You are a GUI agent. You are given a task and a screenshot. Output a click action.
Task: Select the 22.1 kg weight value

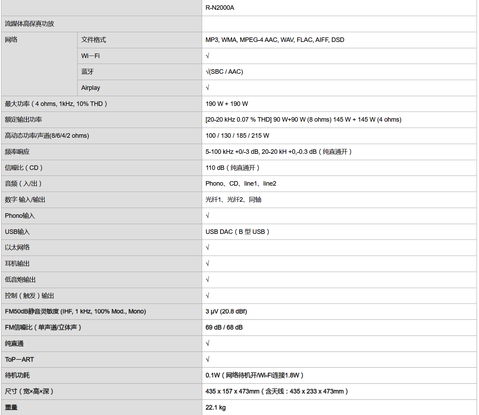(216, 408)
